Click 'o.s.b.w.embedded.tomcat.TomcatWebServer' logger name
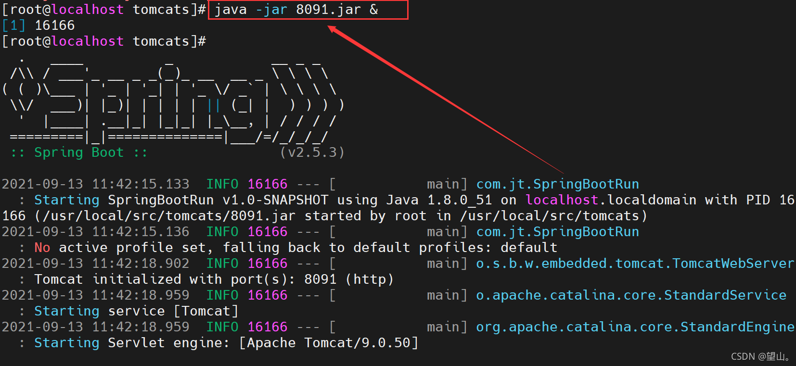This screenshot has width=796, height=366. [635, 264]
